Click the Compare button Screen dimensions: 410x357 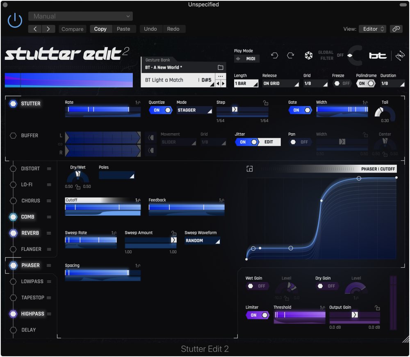tap(72, 29)
